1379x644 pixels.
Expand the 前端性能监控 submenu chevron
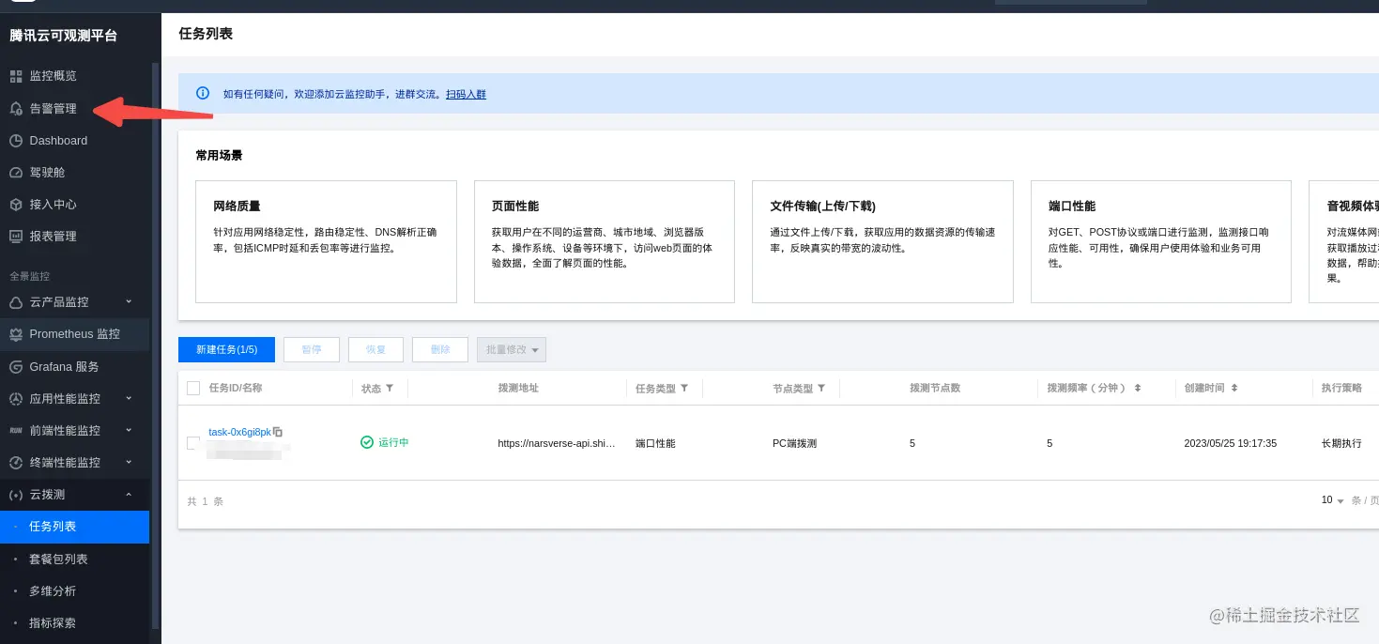point(129,431)
